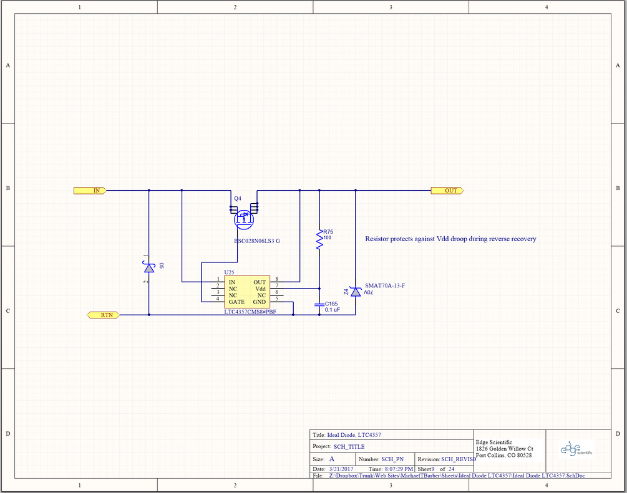Select the OUT port connector

447,191
